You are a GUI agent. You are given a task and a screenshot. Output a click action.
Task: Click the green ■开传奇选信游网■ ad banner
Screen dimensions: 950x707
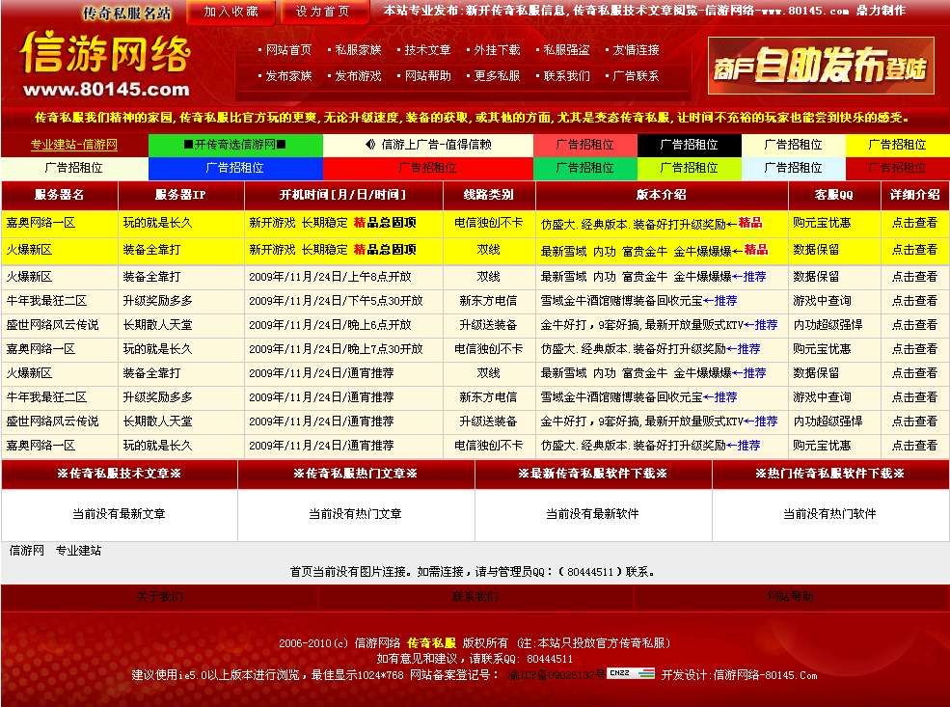tap(235, 146)
